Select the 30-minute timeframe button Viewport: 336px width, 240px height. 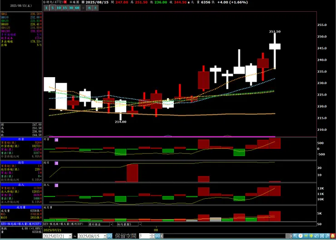click(71, 8)
